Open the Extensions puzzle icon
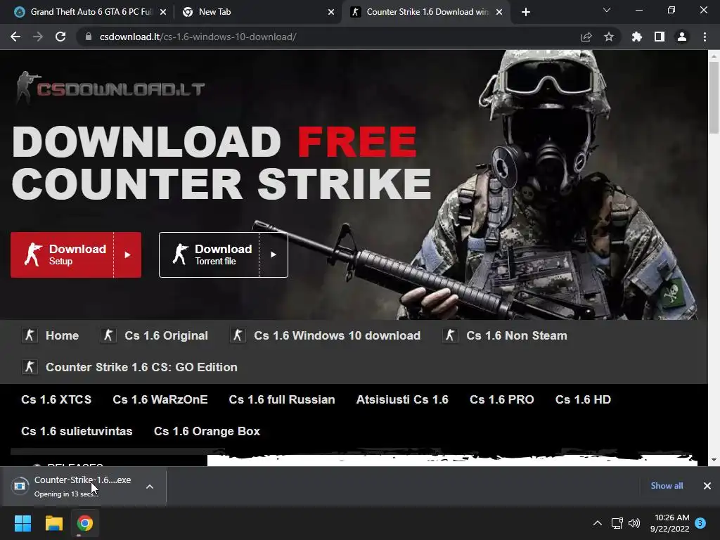 (636, 37)
